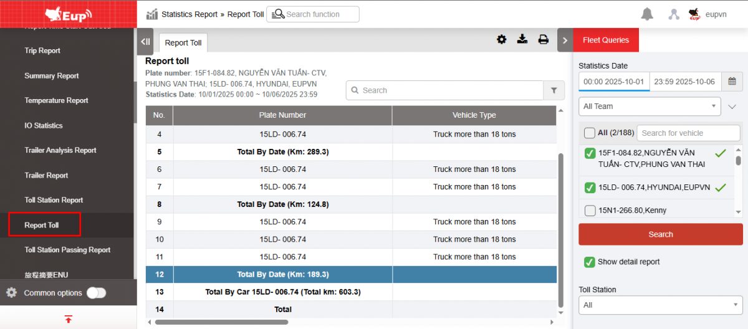
Task: Expand the chevron beside All Team
Action: click(732, 107)
